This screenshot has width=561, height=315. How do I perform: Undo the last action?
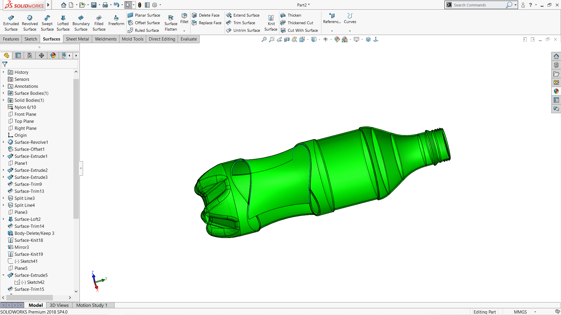[116, 5]
